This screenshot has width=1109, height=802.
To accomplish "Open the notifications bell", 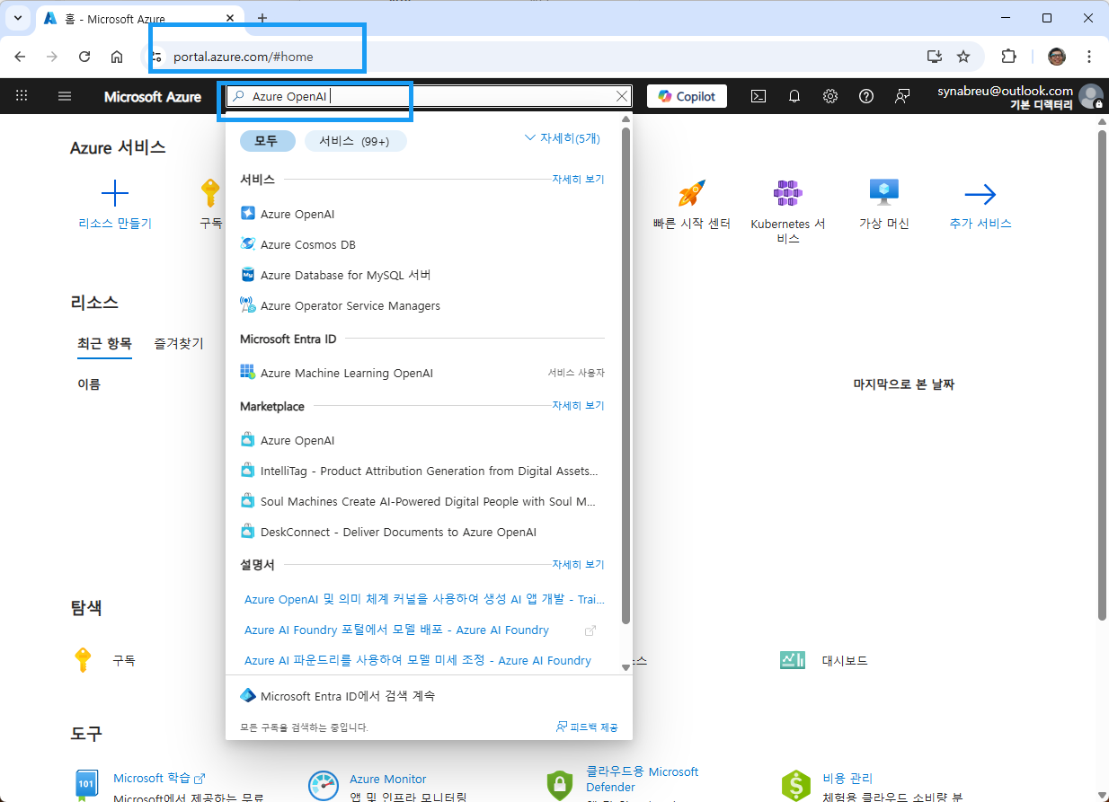I will click(794, 96).
